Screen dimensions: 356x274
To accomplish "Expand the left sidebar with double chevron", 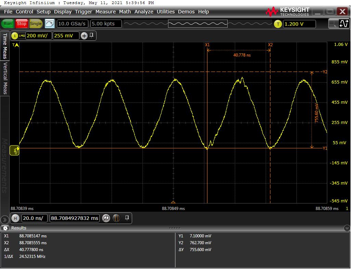I will click(5, 220).
